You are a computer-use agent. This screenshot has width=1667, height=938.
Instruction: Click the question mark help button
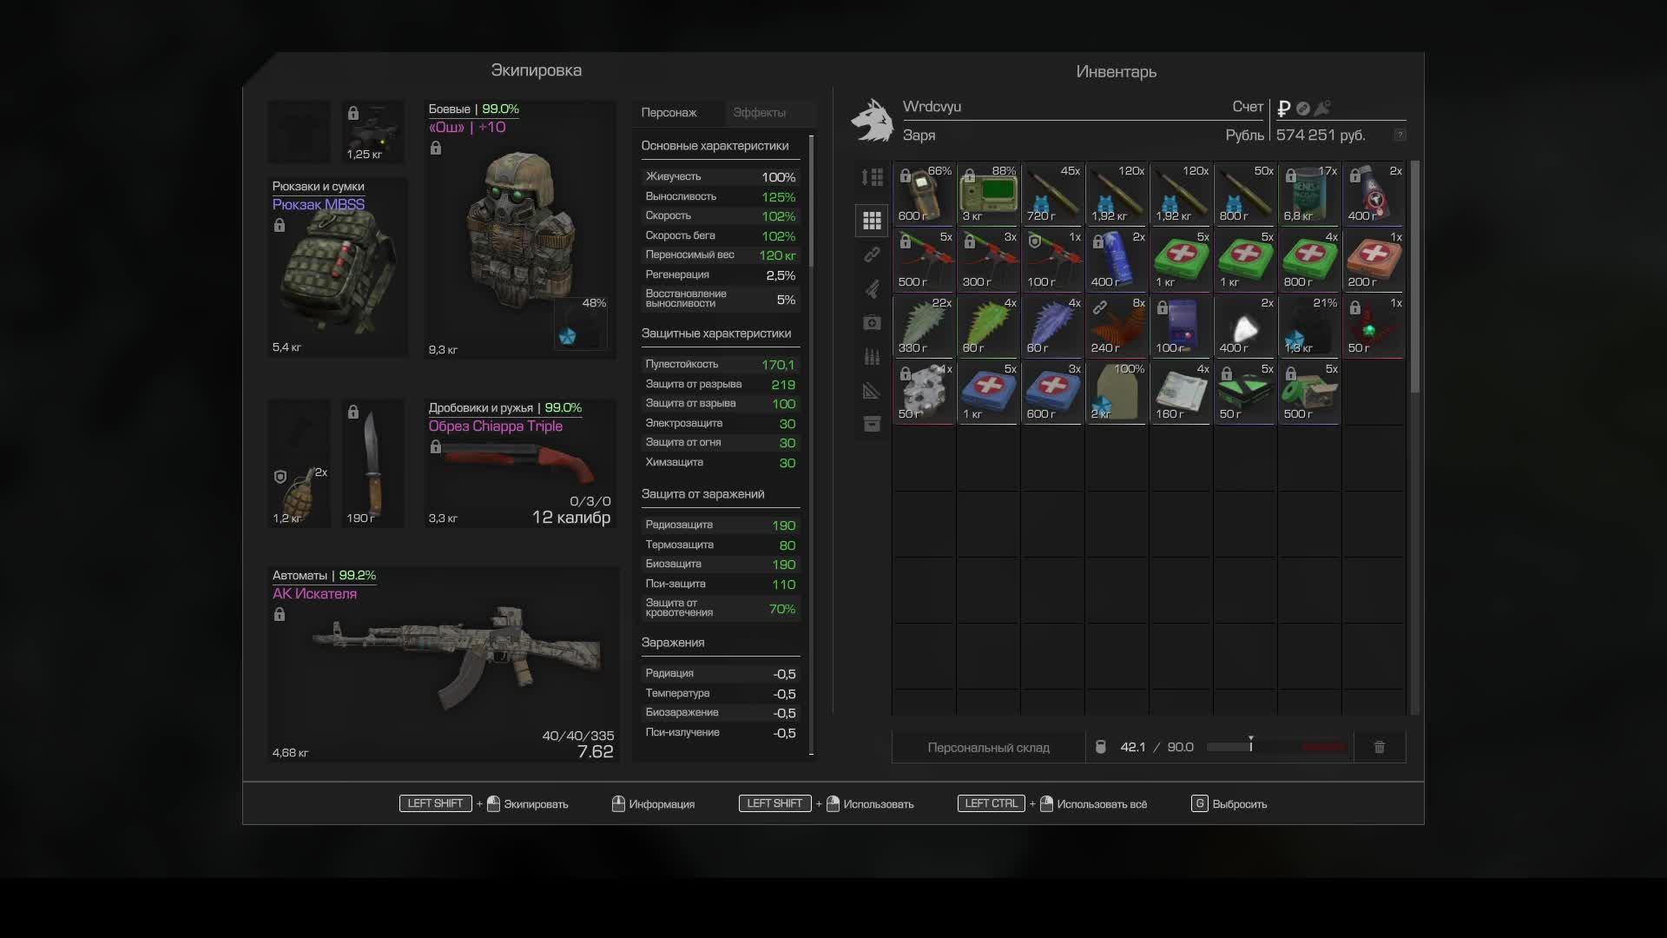(x=1400, y=135)
